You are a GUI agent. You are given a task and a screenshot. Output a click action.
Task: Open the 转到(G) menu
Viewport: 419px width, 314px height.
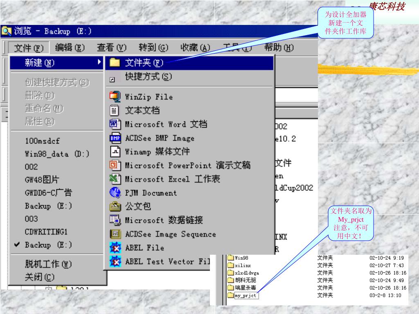point(153,48)
